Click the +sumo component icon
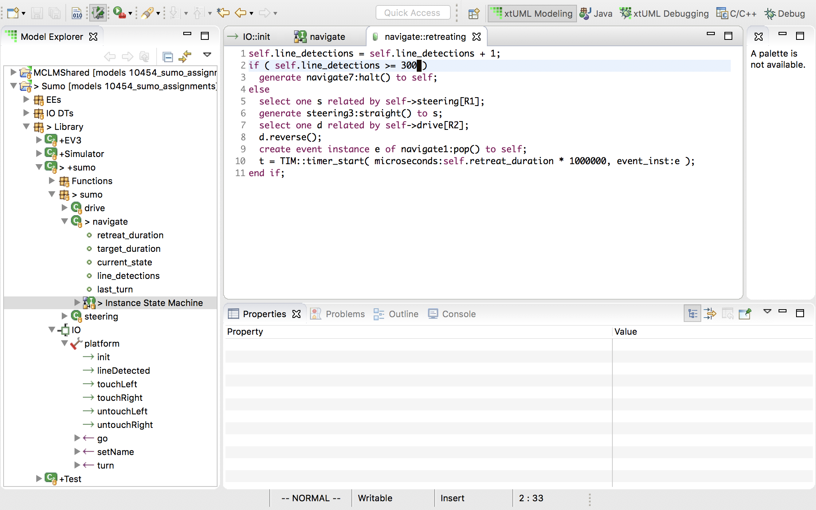 51,167
